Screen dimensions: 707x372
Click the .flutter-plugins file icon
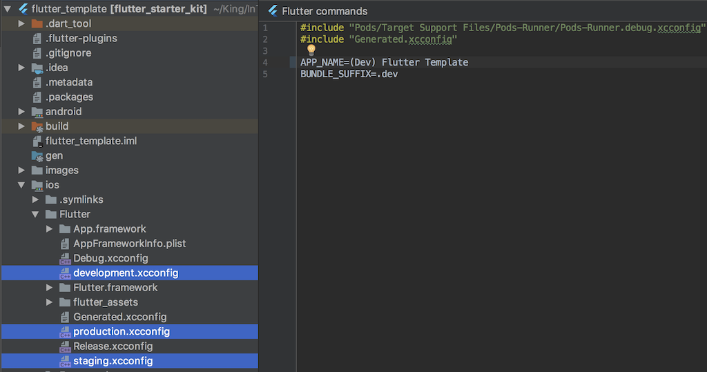[x=37, y=39]
